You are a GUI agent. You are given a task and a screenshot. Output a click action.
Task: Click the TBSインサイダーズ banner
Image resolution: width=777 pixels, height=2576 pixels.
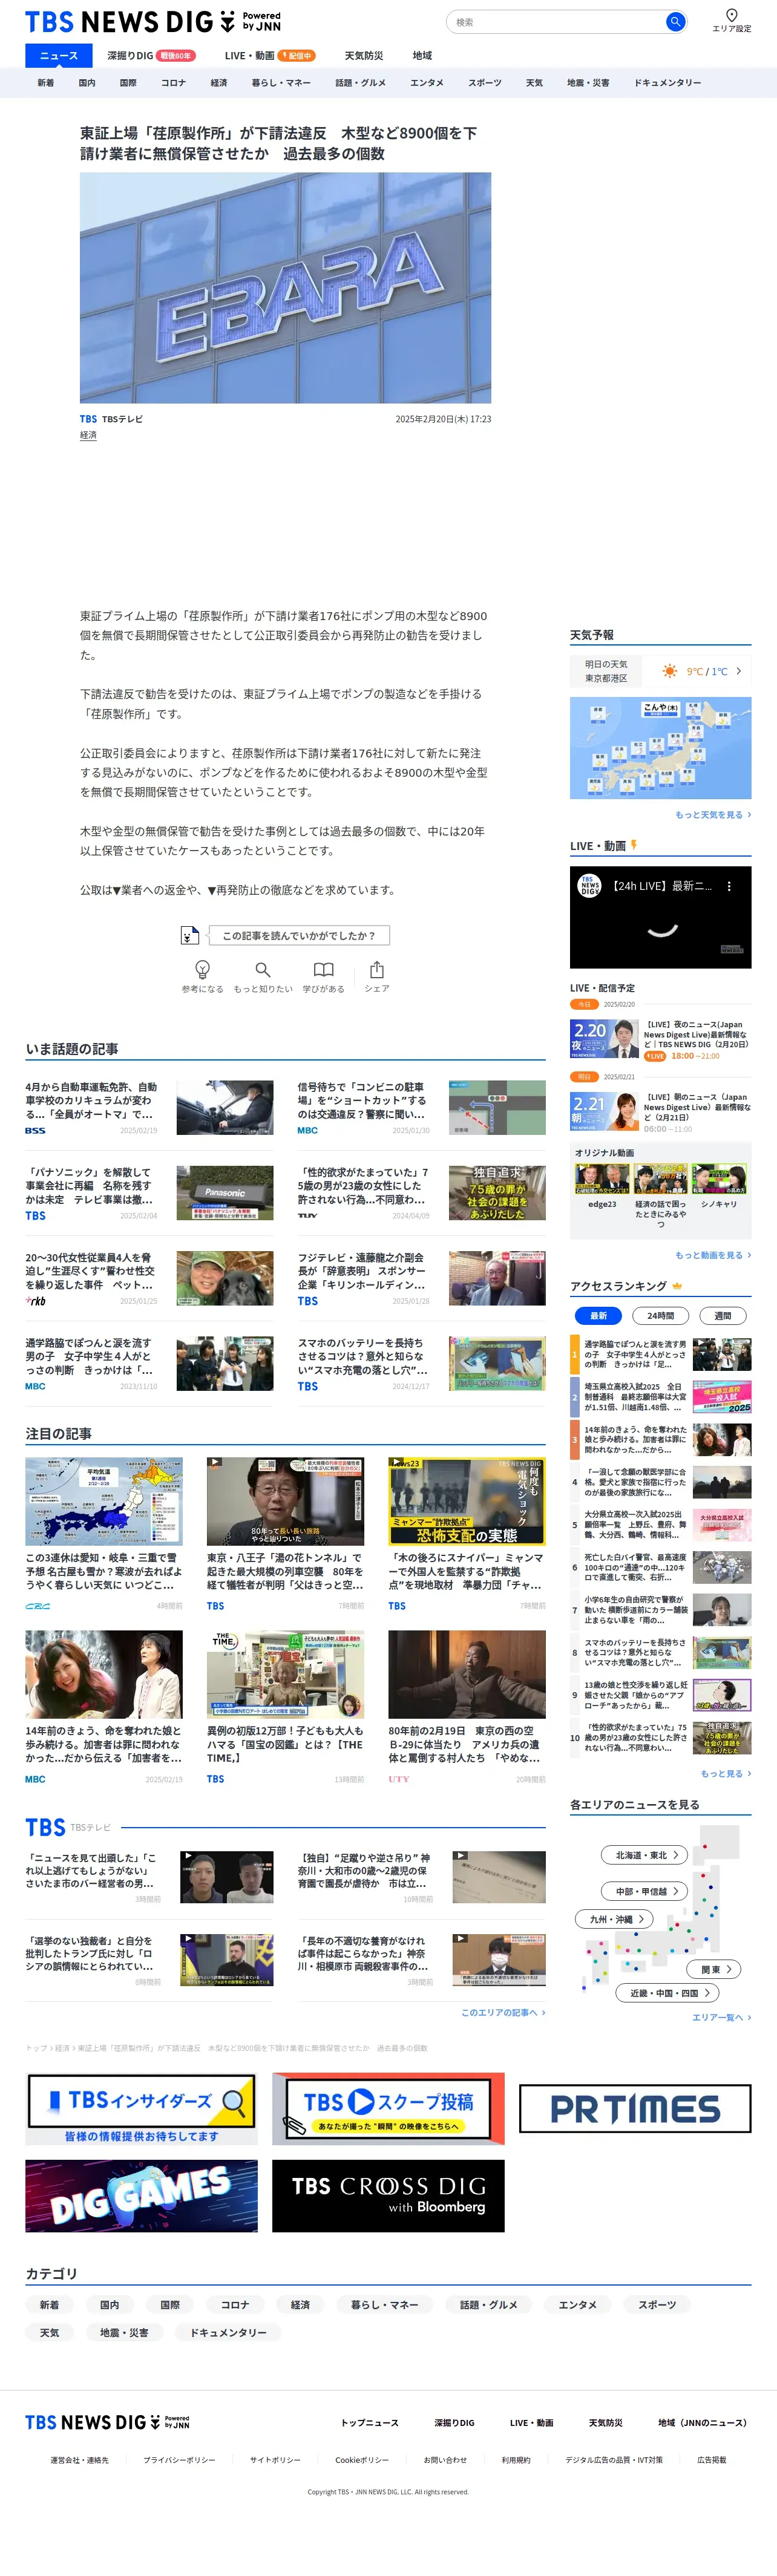[141, 2108]
